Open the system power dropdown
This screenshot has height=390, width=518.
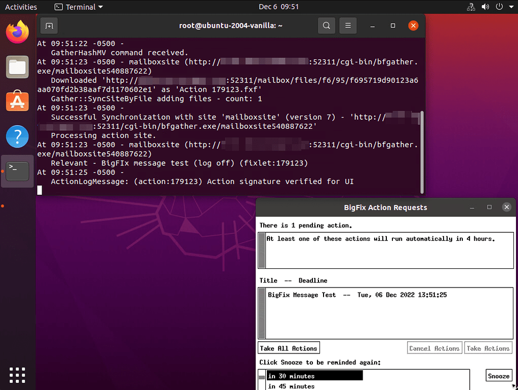(x=499, y=7)
